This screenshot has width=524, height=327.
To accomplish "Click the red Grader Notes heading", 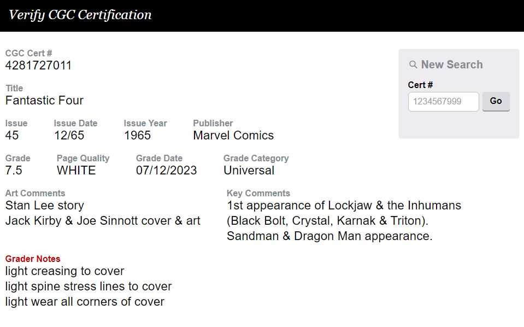I will pos(33,259).
